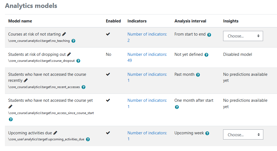Click help icon for upcoming_activities_due target
This screenshot has height=151, width=277.
tap(88, 139)
